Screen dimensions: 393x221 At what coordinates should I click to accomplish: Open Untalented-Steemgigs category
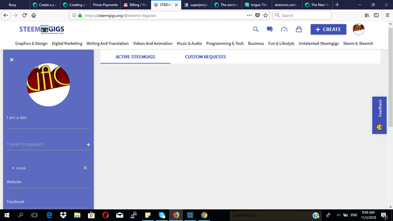point(319,43)
